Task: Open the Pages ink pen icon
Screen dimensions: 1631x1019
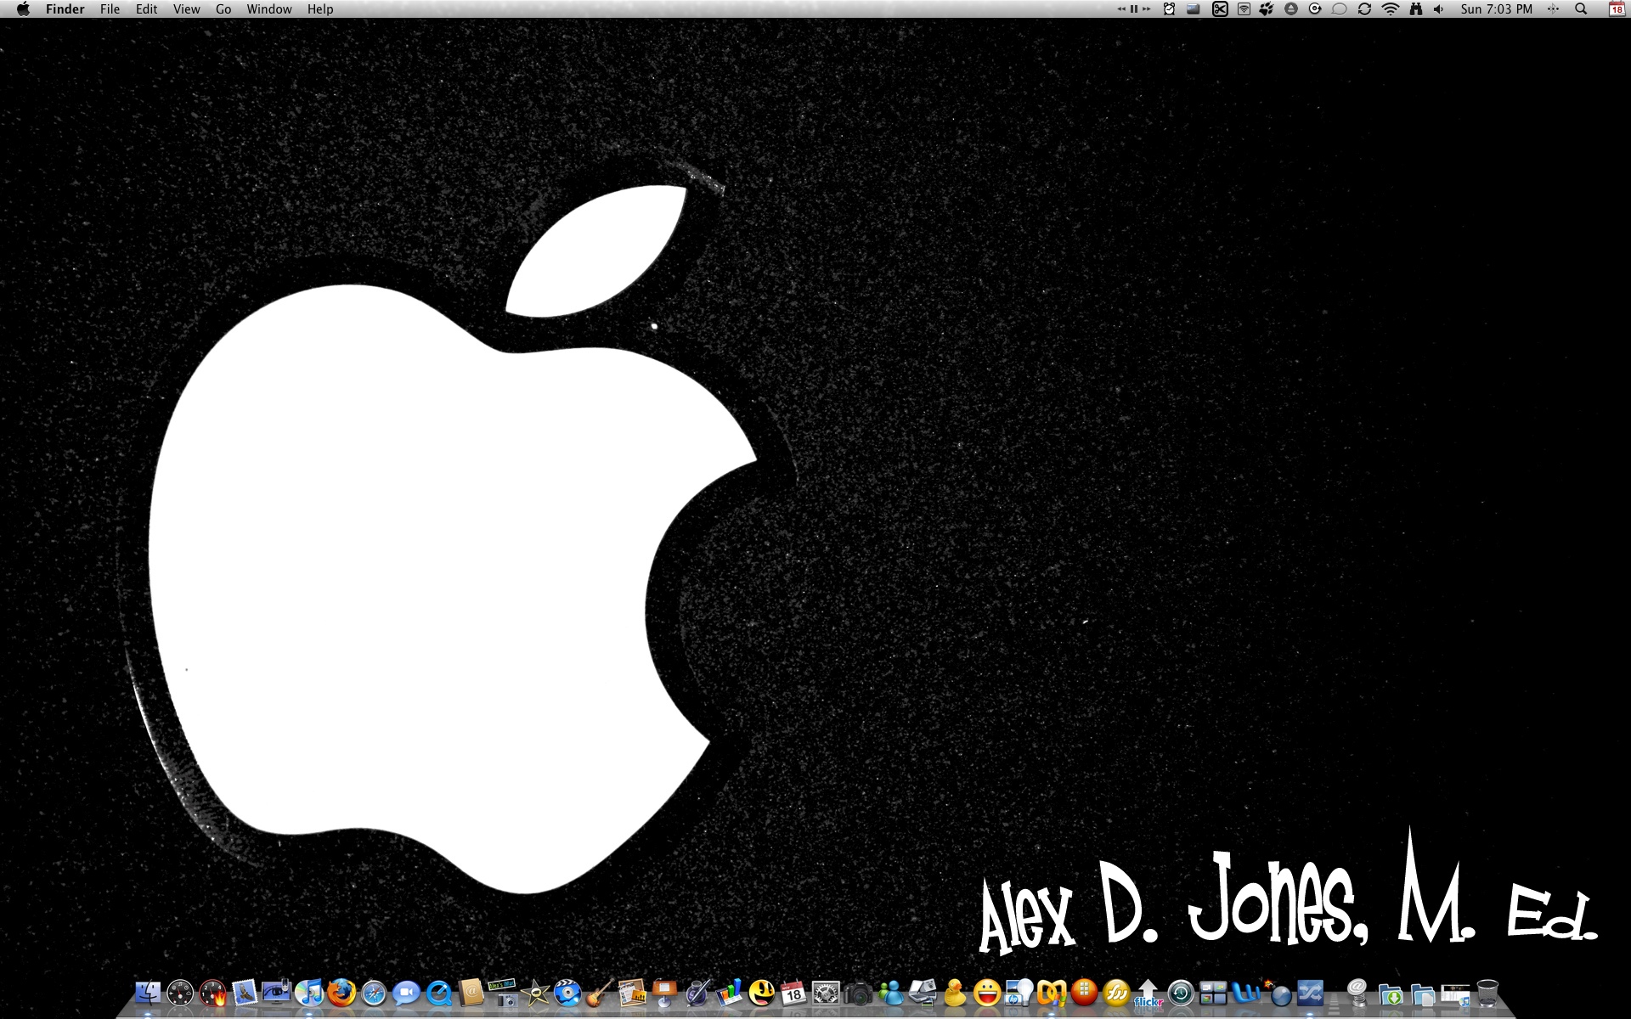Action: 697,993
